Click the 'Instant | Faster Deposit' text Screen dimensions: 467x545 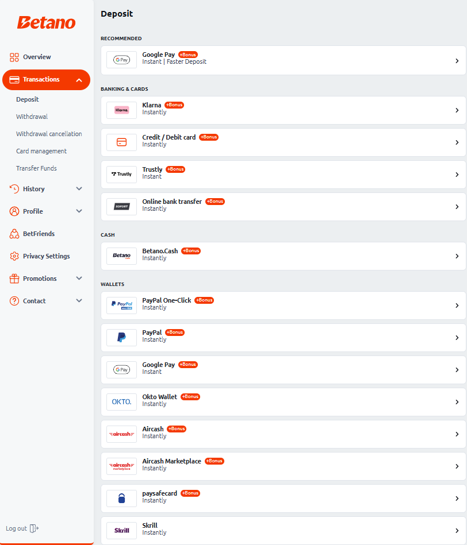[x=174, y=62]
